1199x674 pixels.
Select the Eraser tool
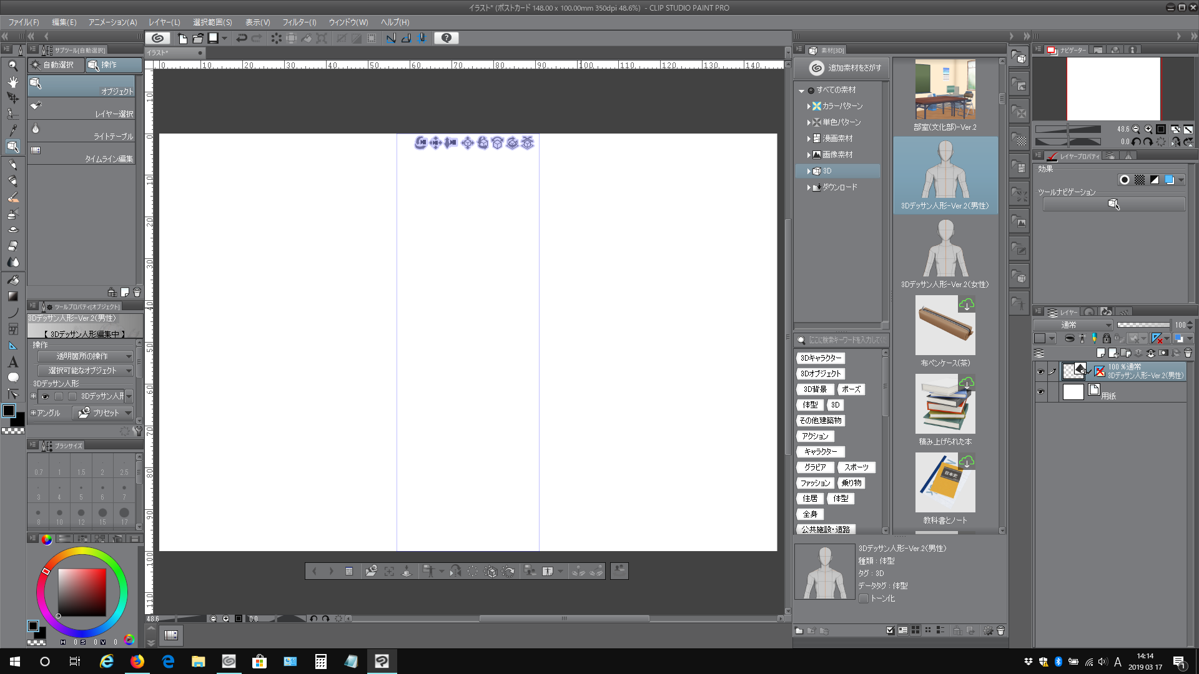pyautogui.click(x=12, y=246)
